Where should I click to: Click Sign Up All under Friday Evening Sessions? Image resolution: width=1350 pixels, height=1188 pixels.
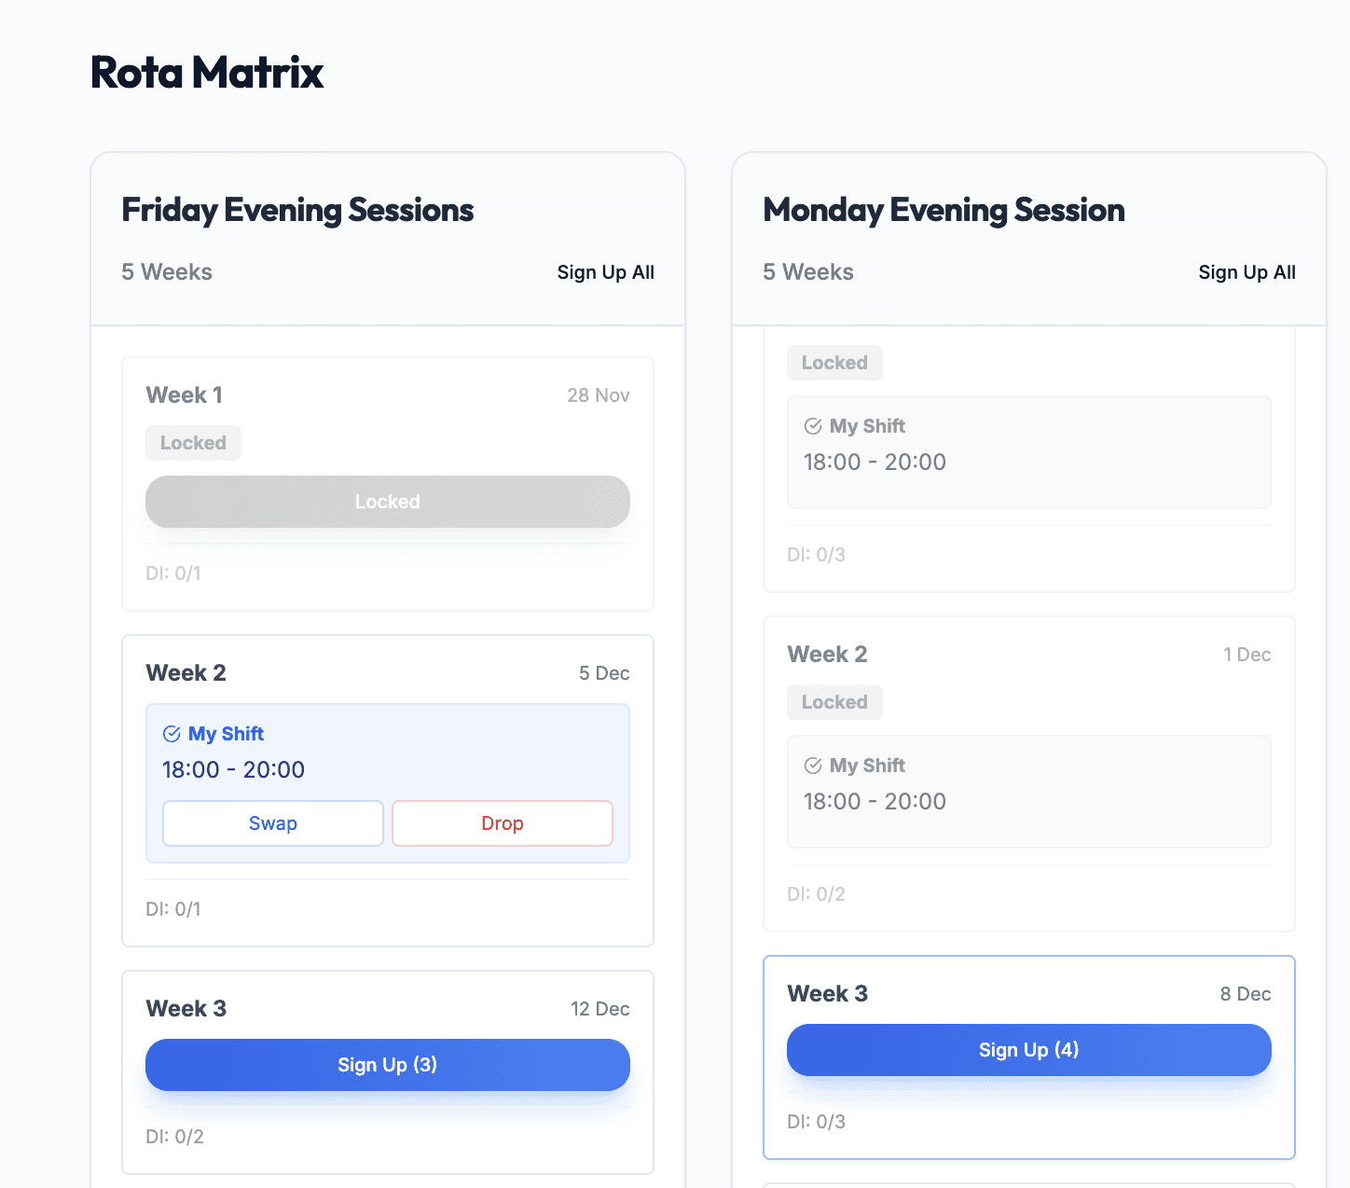605,272
